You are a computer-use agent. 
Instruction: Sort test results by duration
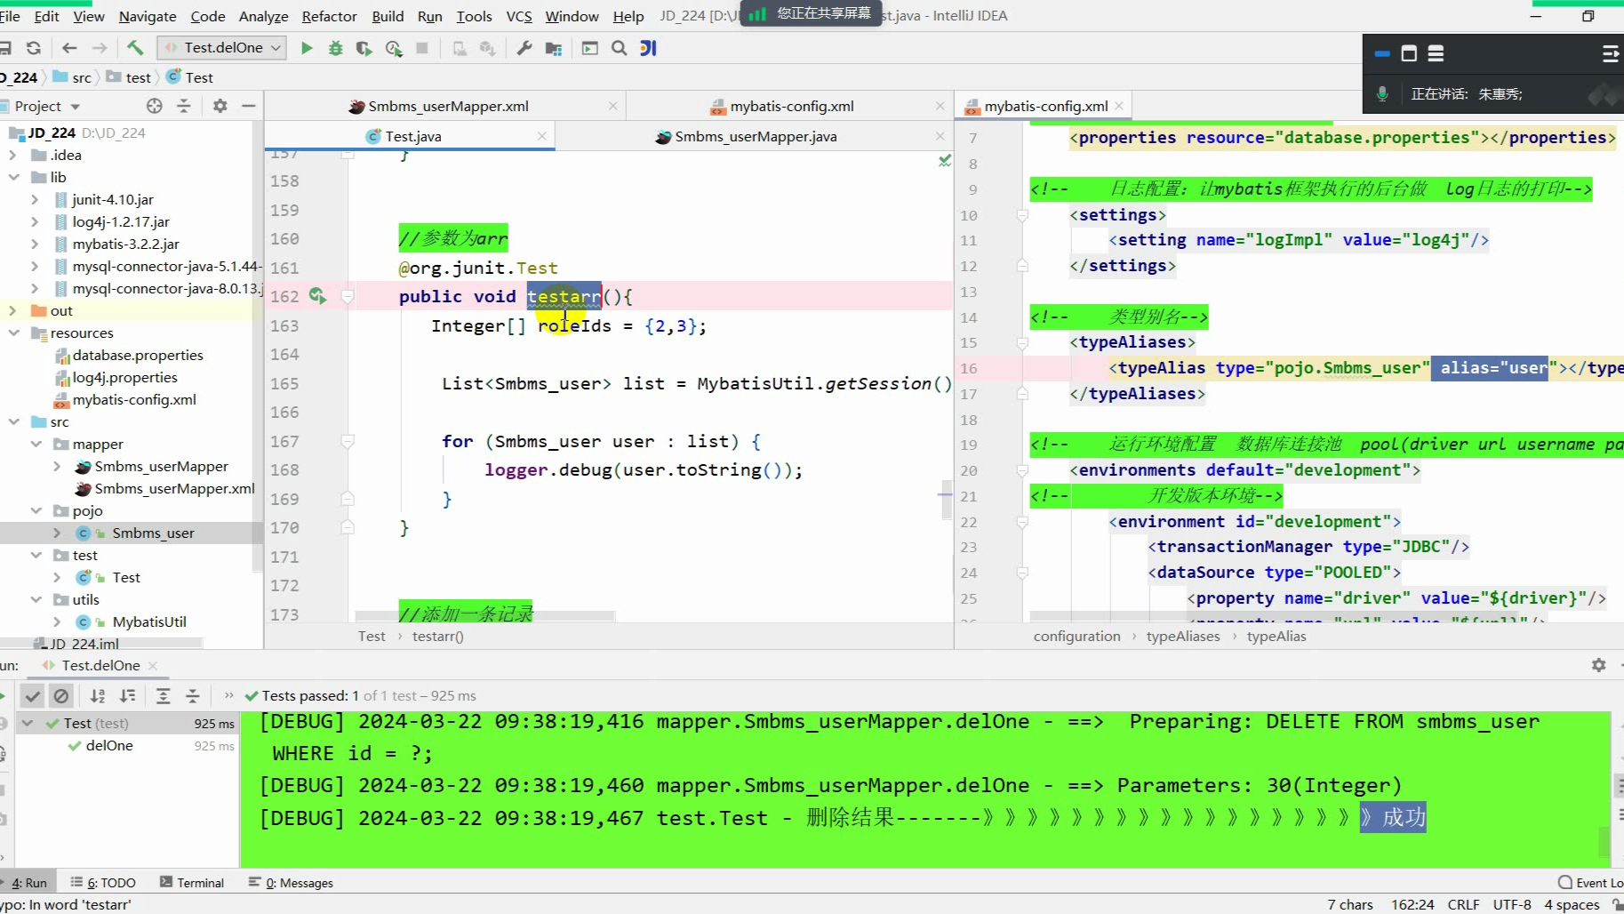[128, 696]
